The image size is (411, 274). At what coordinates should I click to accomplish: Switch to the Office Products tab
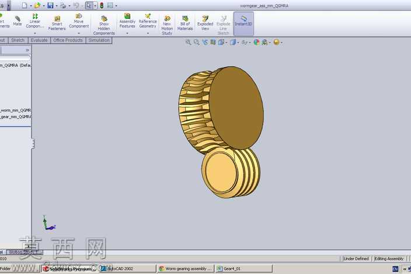[x=68, y=40]
